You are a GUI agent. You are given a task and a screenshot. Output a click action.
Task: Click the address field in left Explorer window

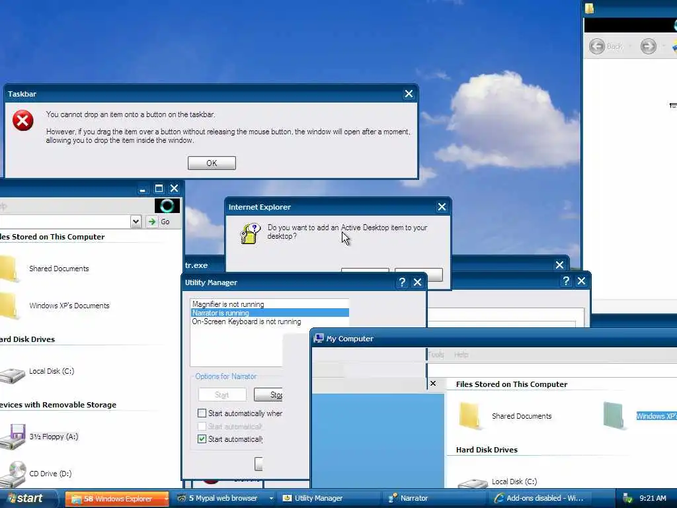65,222
